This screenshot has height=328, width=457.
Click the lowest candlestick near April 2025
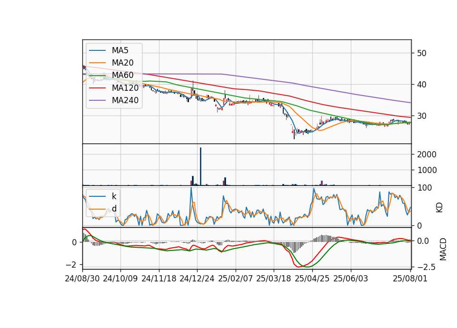tap(294, 135)
